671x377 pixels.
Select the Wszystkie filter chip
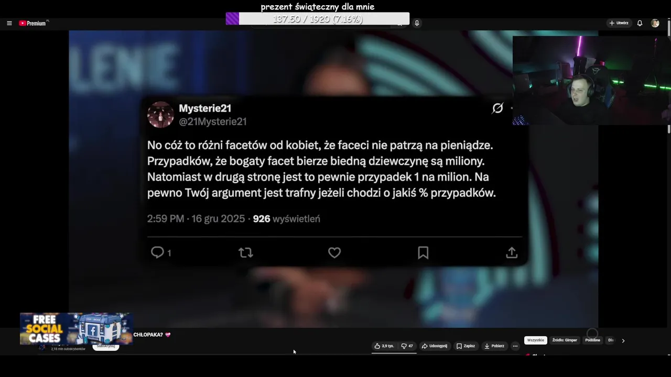[x=536, y=340]
